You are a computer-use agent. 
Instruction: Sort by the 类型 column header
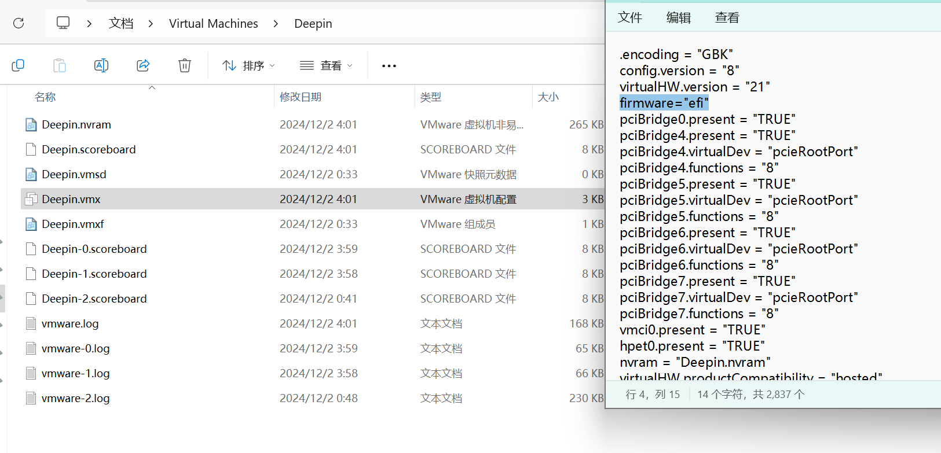(x=431, y=97)
